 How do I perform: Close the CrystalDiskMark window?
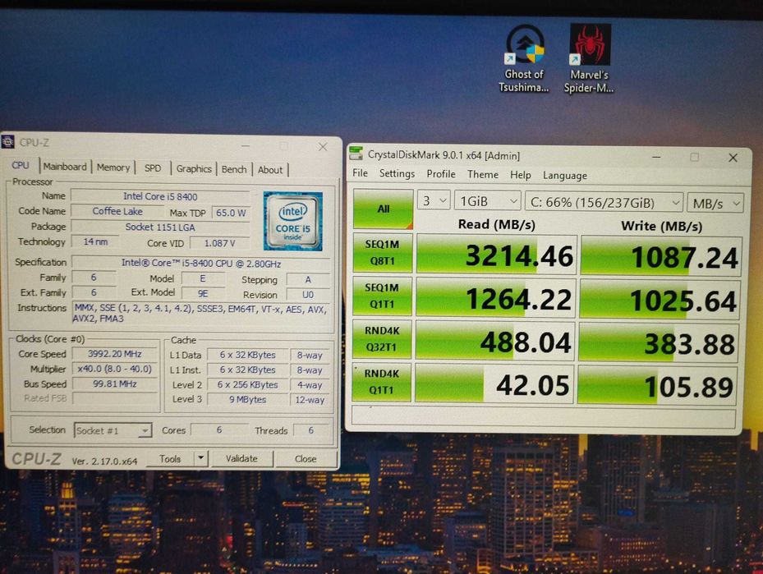pos(733,158)
